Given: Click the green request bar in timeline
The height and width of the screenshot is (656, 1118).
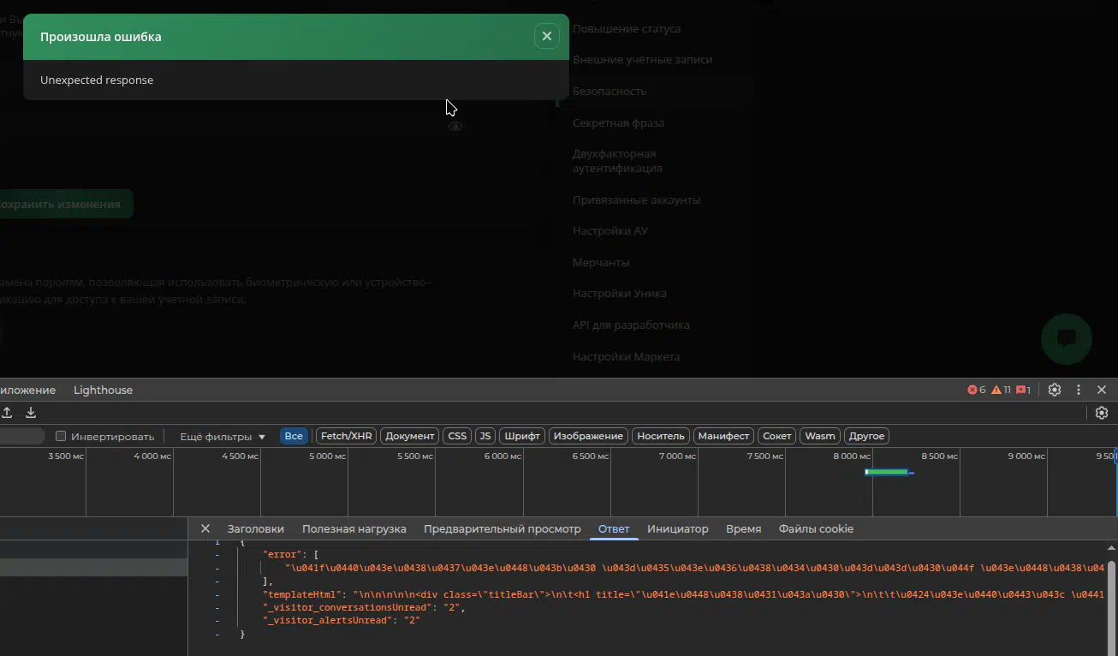Looking at the screenshot, I should coord(887,472).
